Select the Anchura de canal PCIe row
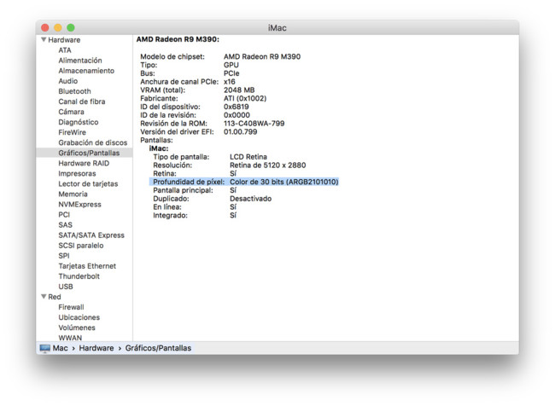The height and width of the screenshot is (406, 555). [x=188, y=82]
